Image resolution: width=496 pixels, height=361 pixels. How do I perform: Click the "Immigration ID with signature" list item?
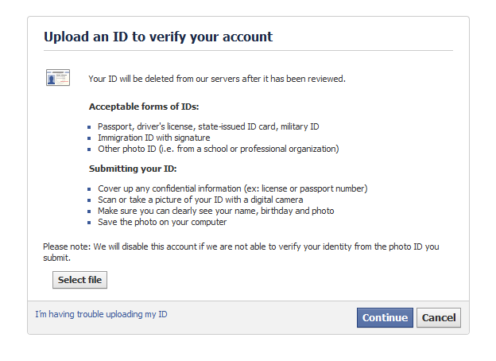pyautogui.click(x=153, y=138)
